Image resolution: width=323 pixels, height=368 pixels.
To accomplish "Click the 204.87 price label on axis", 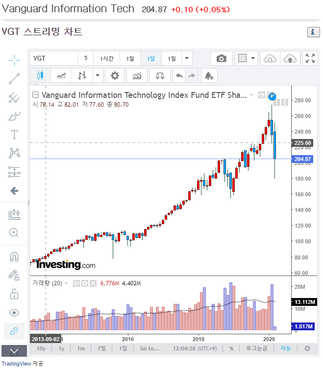I will 302,159.
